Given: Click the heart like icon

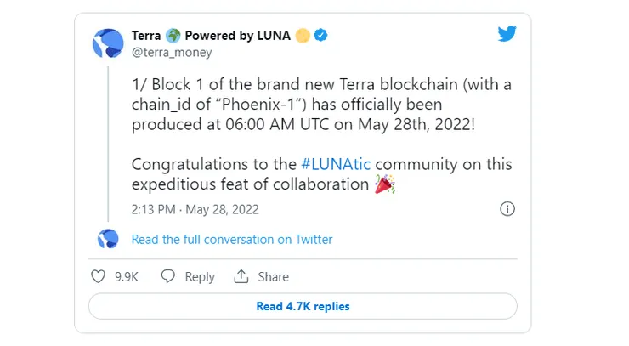Looking at the screenshot, I should click(x=98, y=276).
